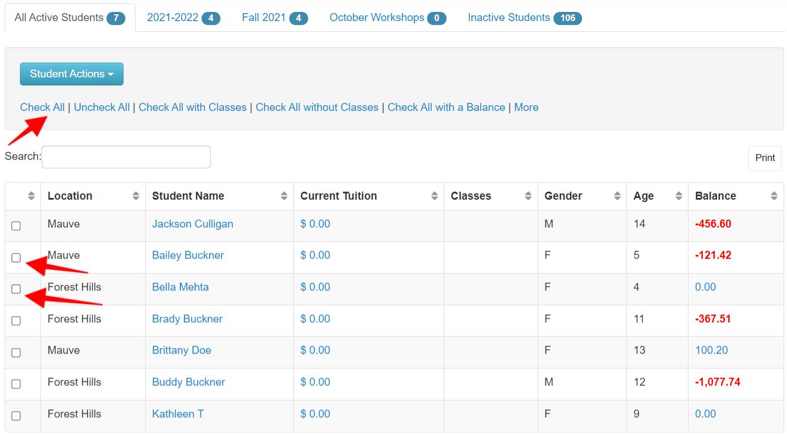Open Bella Mehta's student profile
The image size is (787, 435).
point(181,287)
